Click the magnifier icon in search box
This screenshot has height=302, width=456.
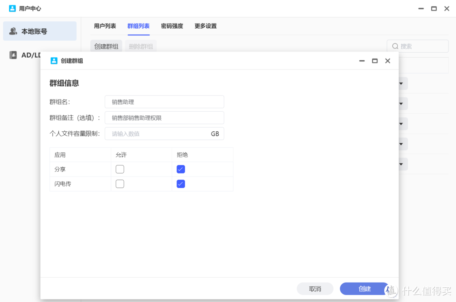tap(395, 46)
